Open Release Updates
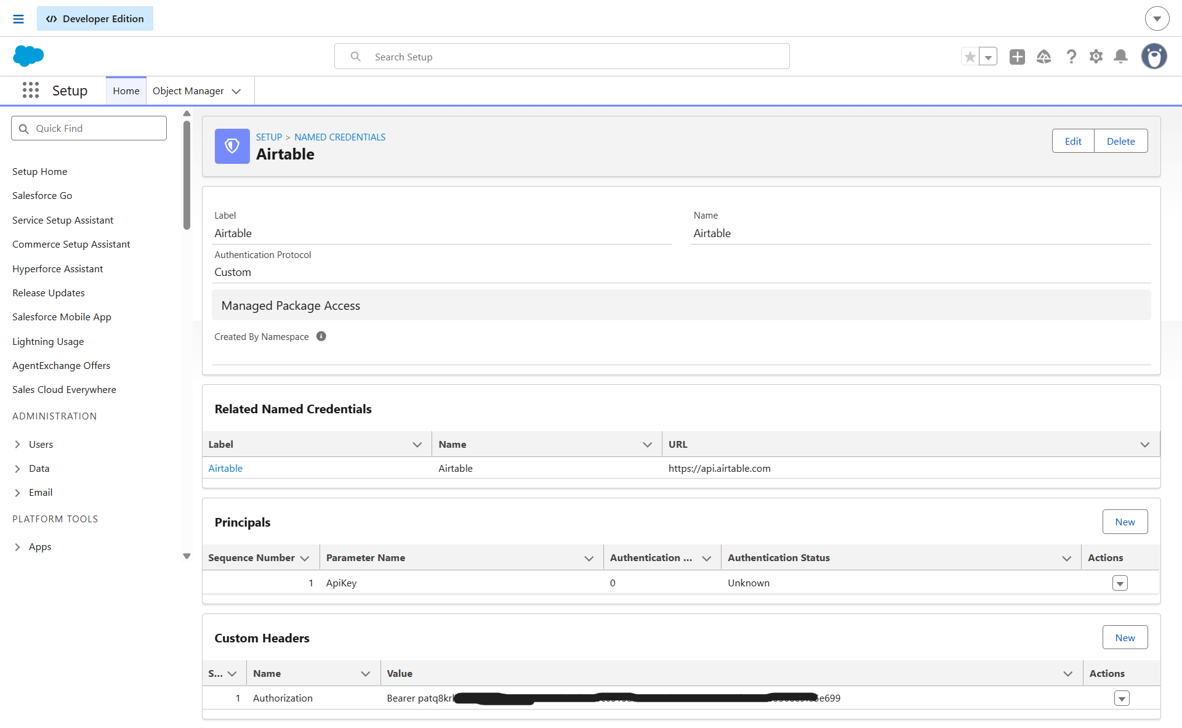Screen dimensions: 1182x728 tap(48, 293)
